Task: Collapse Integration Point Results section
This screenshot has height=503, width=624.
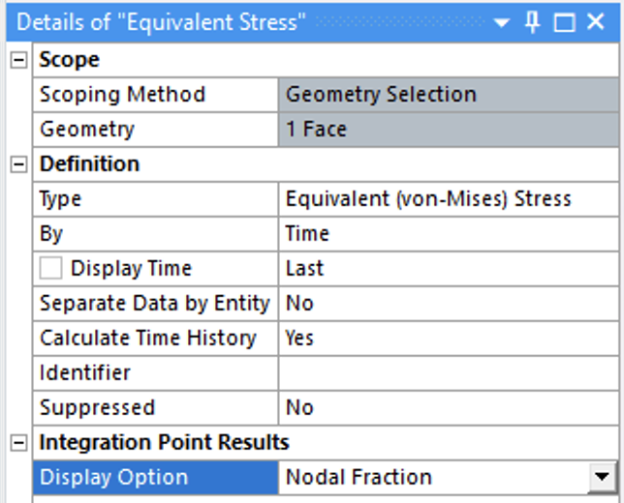Action: click(17, 443)
